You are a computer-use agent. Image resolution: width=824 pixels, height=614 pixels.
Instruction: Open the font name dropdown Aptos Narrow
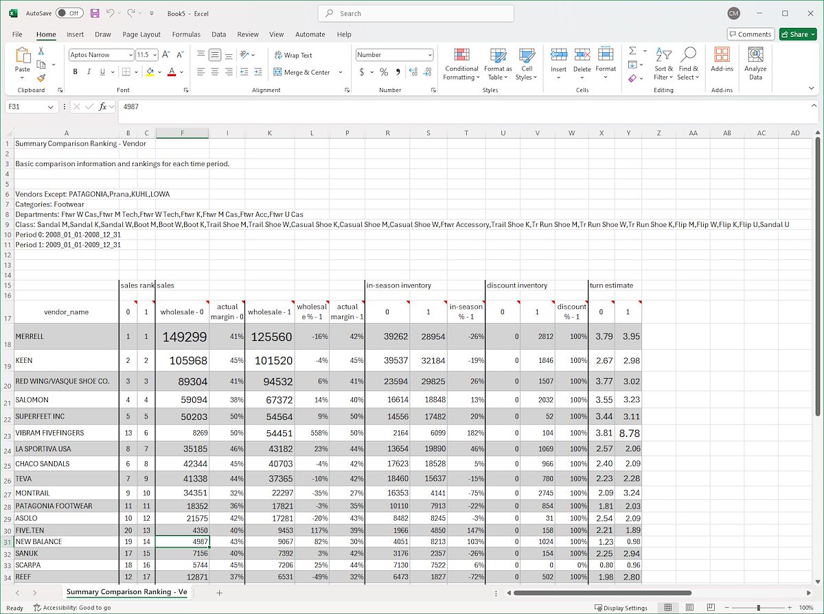[x=130, y=54]
